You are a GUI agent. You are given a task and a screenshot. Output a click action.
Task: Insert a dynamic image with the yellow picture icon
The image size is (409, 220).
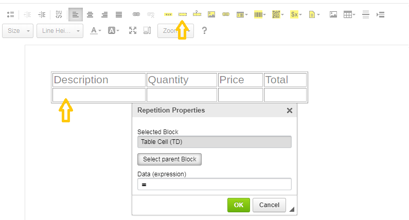click(211, 14)
